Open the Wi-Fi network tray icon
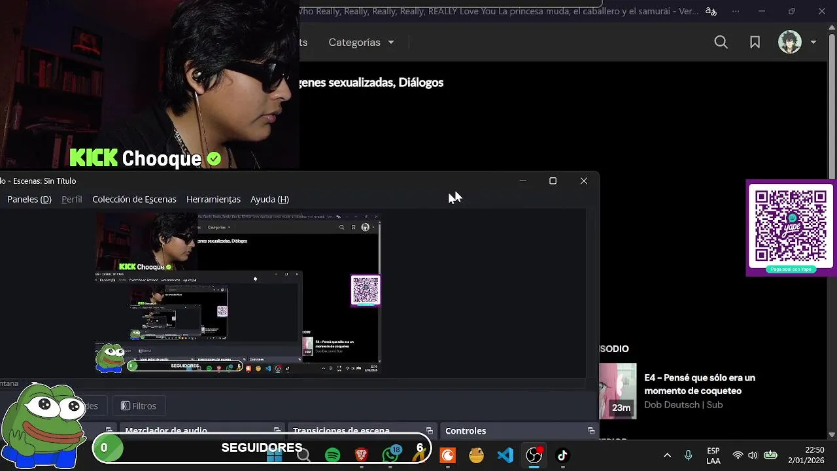 tap(738, 455)
